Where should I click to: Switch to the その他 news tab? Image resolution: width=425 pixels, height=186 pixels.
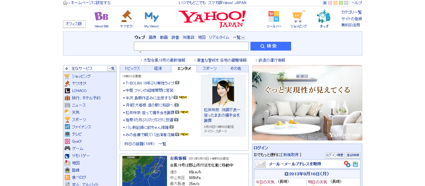coord(235,68)
